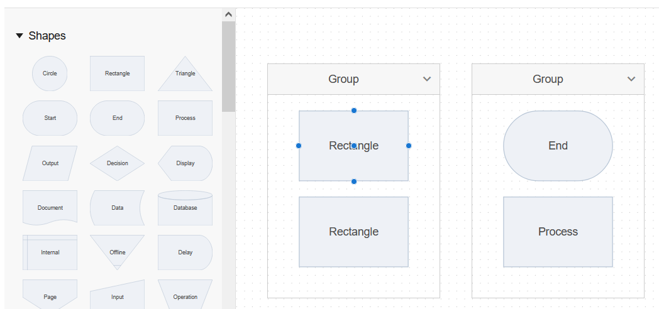The height and width of the screenshot is (309, 659).
Task: Select the Database cylinder shape
Action: (x=185, y=208)
